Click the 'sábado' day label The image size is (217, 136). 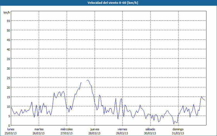point(150,129)
